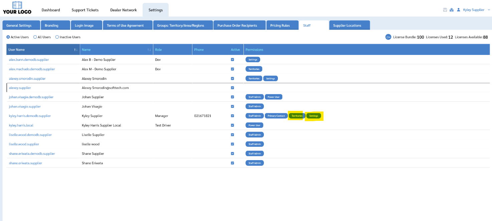Screen dimensions: 492x221
Task: Expand the Kyley Supplier account dropdown chevron
Action: (489, 10)
